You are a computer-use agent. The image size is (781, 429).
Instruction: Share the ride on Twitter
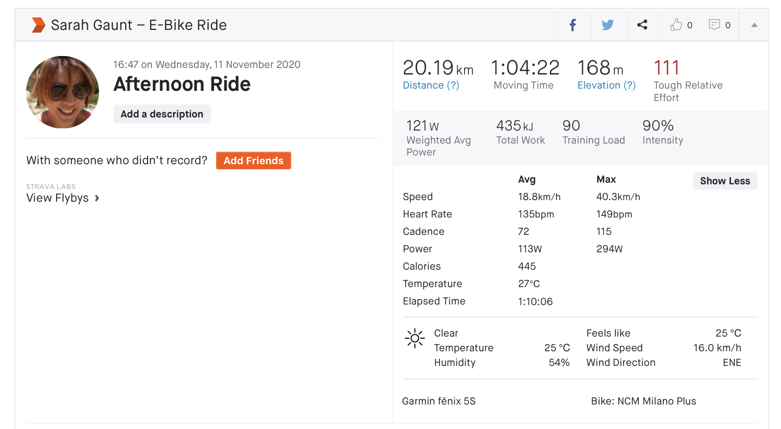point(607,25)
